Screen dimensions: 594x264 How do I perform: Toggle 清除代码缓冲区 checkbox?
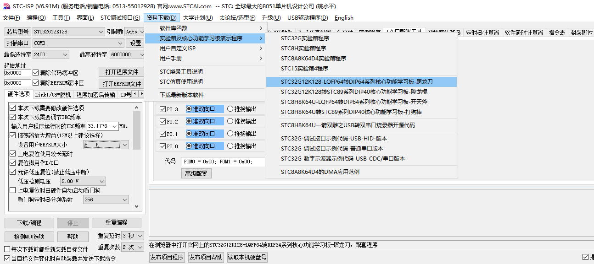(x=36, y=73)
